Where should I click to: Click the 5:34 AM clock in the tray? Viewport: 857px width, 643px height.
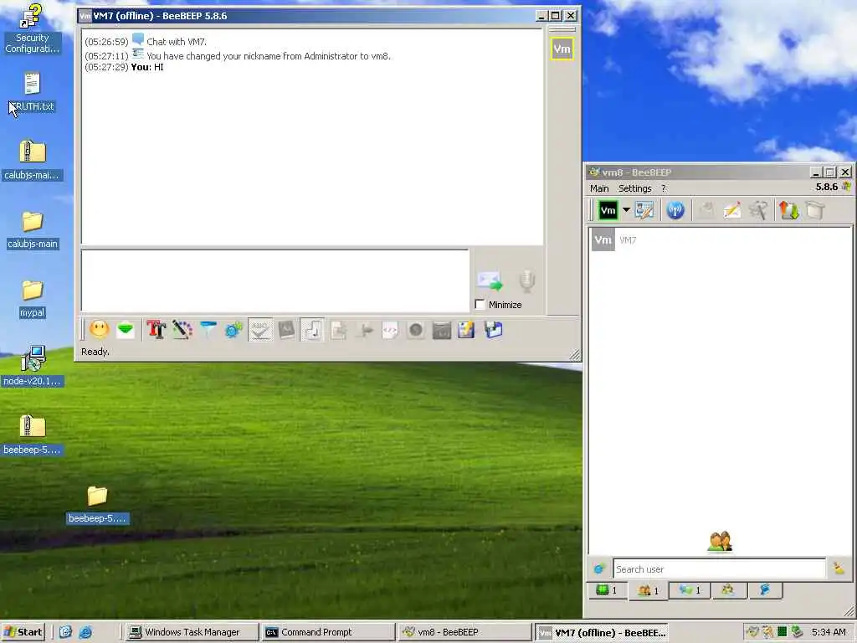829,632
